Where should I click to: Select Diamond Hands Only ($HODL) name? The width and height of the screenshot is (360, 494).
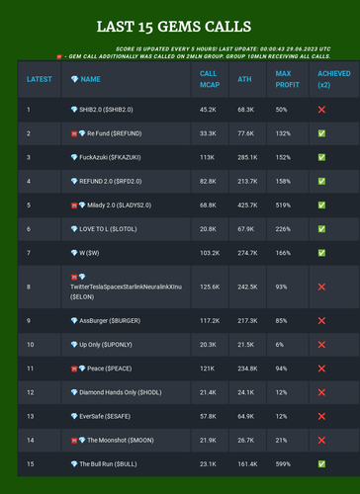tap(121, 392)
